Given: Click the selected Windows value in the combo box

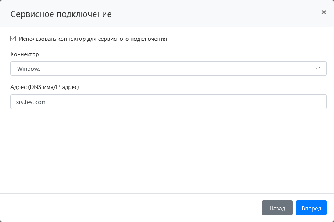Looking at the screenshot, I should (29, 69).
